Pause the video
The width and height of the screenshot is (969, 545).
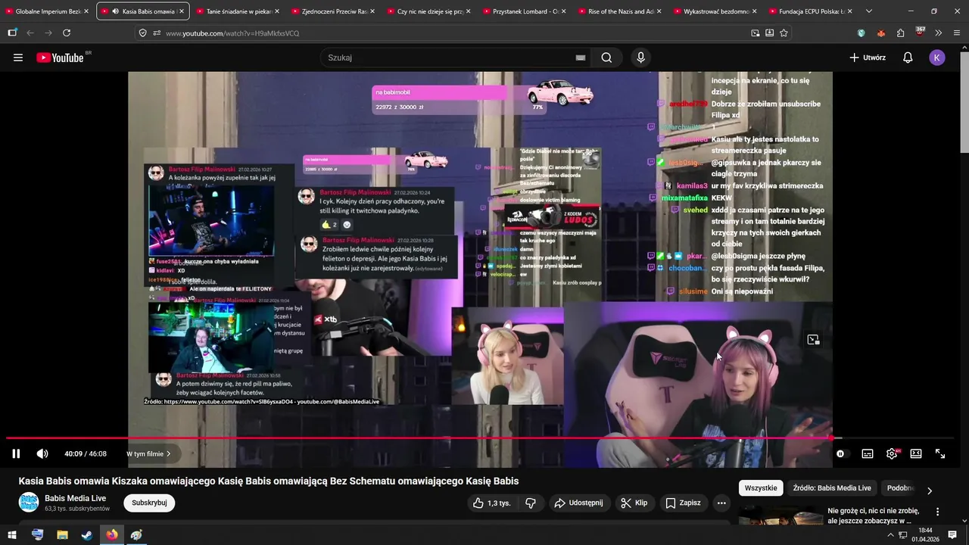click(x=16, y=453)
